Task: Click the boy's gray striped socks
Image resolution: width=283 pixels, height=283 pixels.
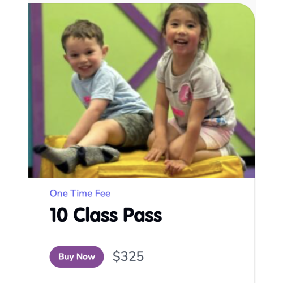Action: [x=78, y=156]
